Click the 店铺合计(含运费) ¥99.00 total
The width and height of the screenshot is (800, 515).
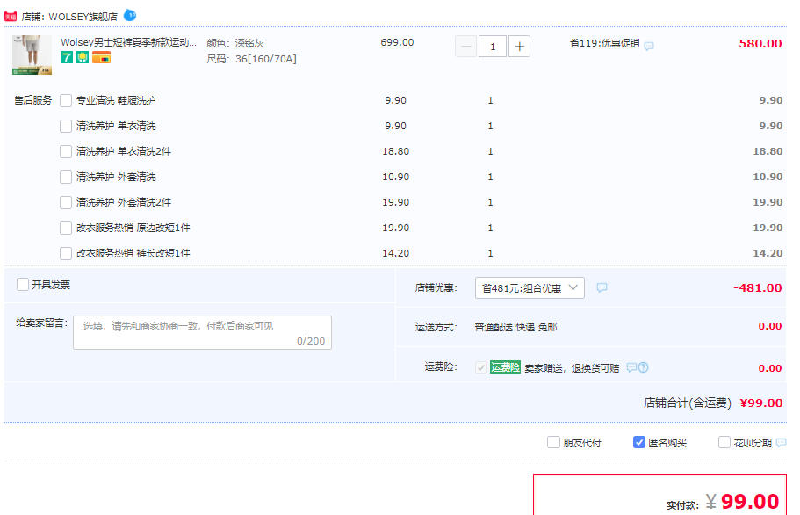point(713,403)
